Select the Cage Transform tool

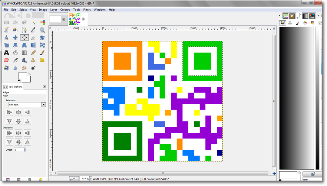[x=42, y=45]
